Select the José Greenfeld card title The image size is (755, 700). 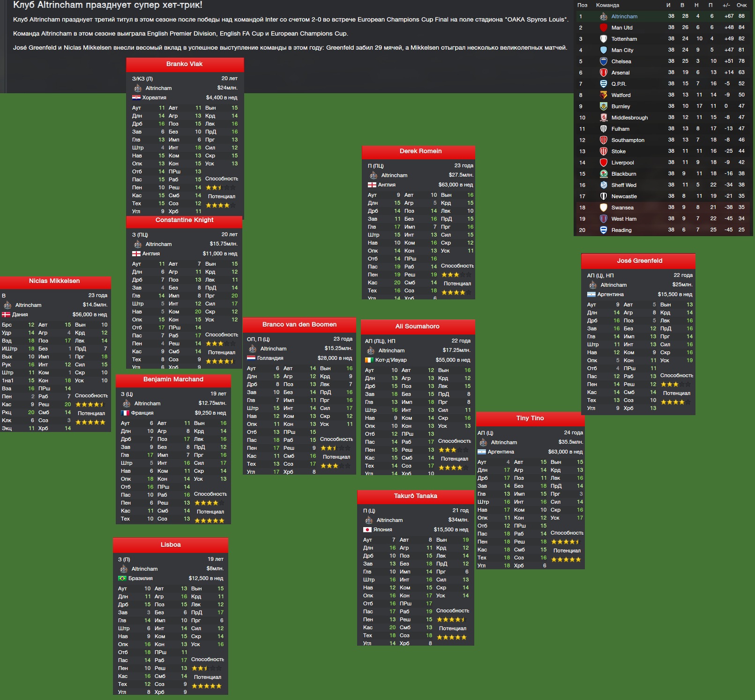point(638,261)
